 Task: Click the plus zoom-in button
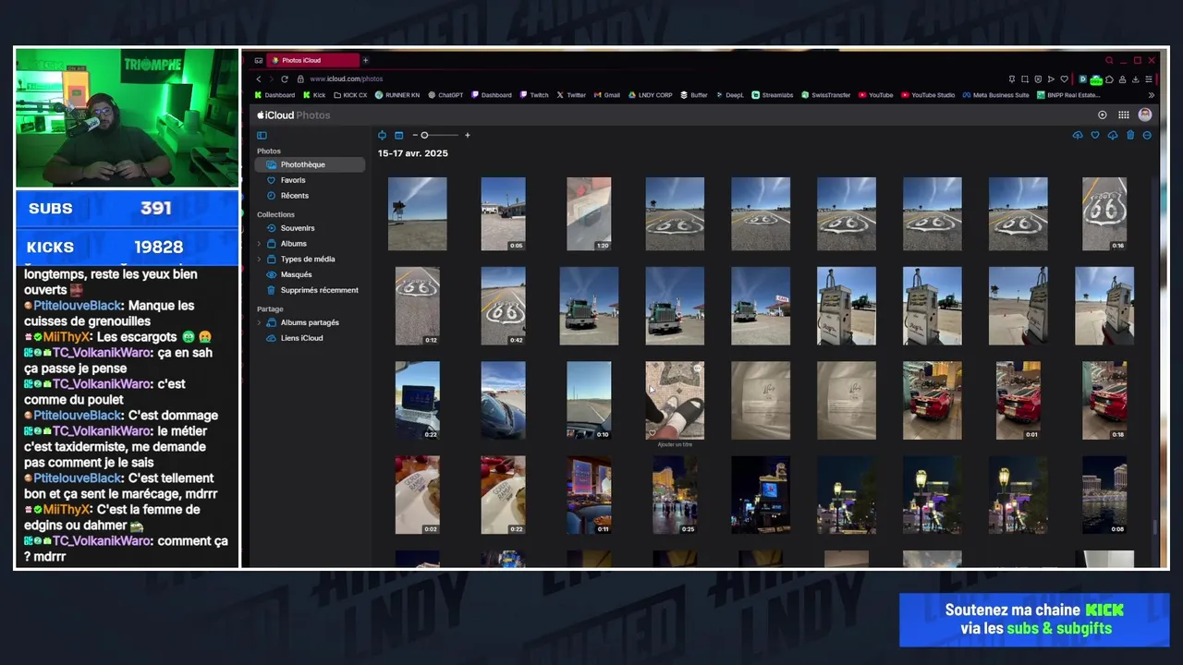tap(468, 135)
